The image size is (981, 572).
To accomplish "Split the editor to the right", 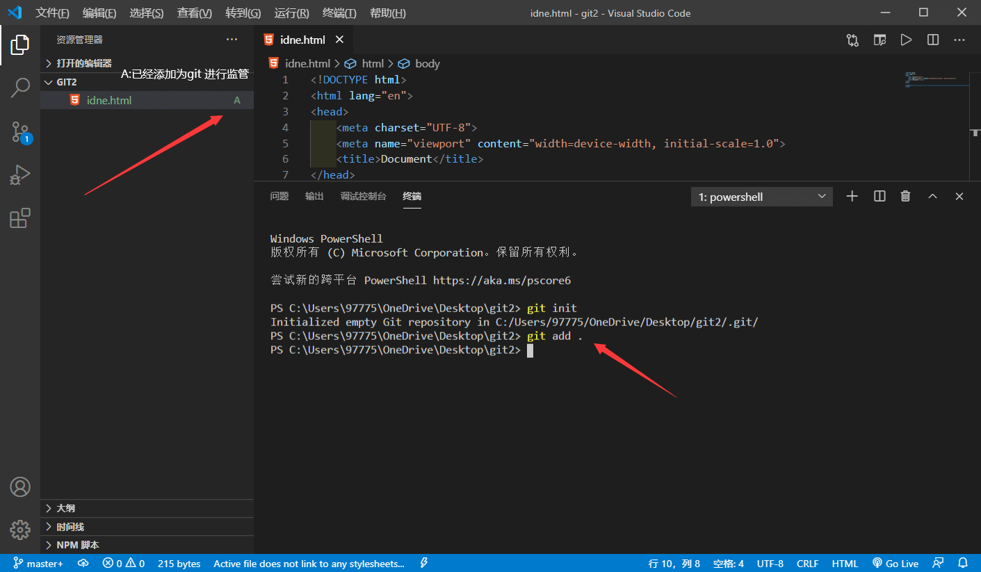I will [x=933, y=40].
